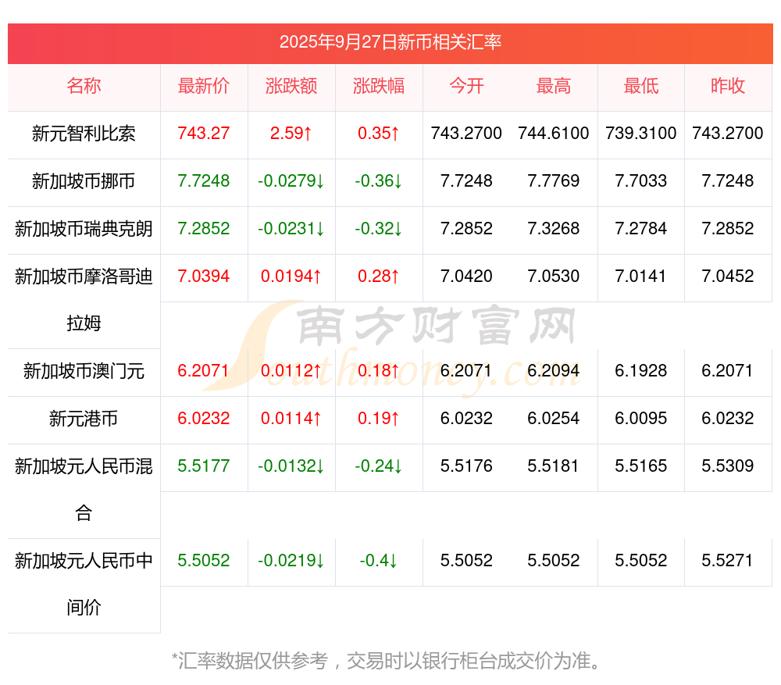Click highest value 744.6100
Image resolution: width=781 pixels, height=685 pixels.
[x=554, y=133]
